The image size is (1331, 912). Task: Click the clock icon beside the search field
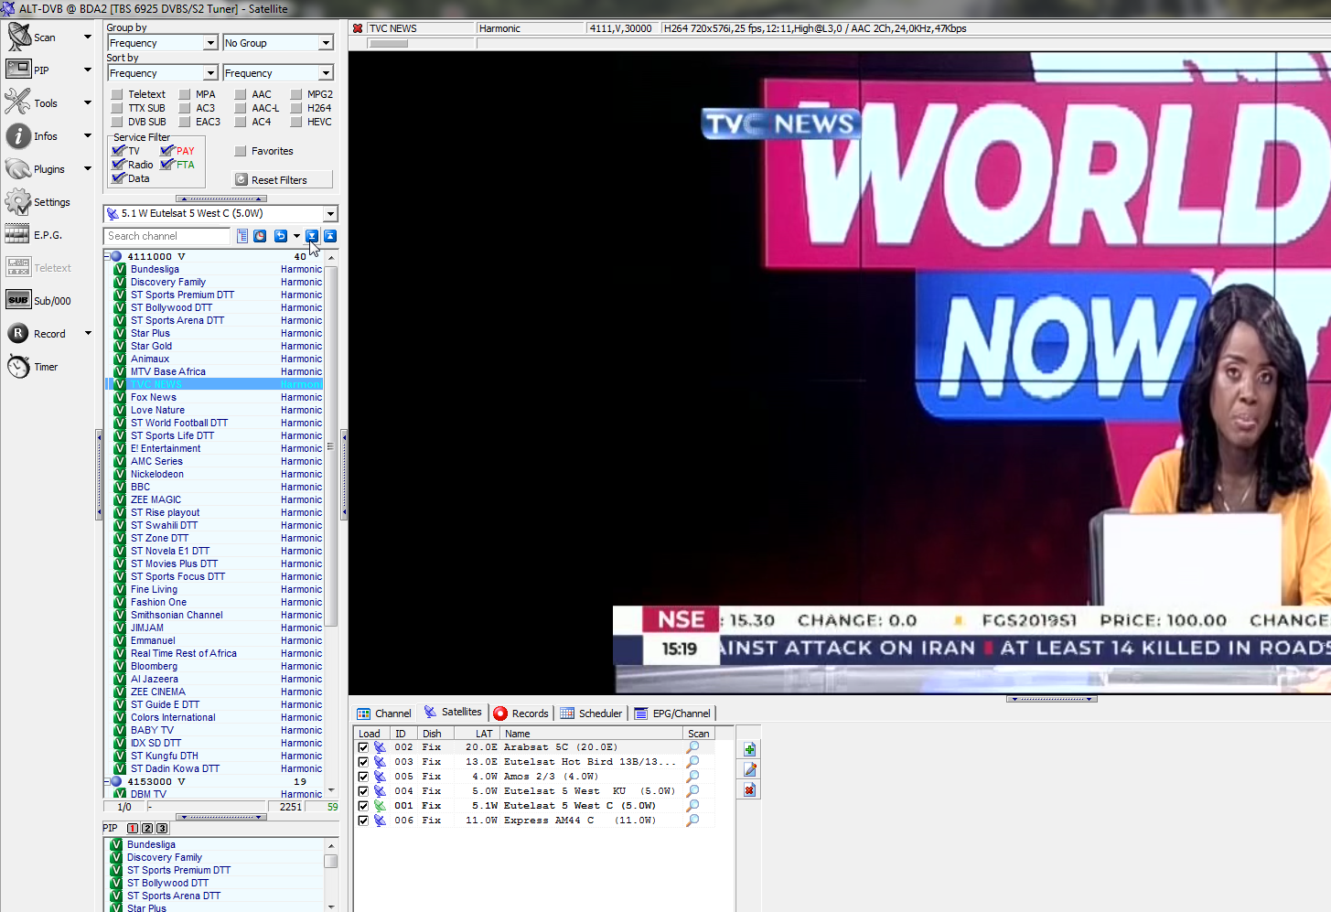pyautogui.click(x=260, y=236)
